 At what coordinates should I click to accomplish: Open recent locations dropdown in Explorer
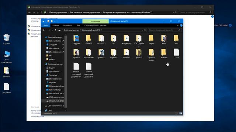pyautogui.click(x=52, y=30)
